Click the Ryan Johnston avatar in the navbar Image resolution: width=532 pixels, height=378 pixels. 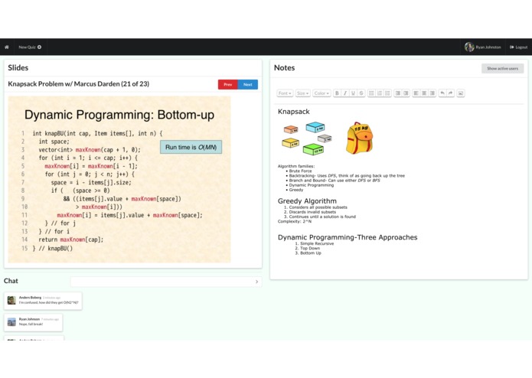point(469,47)
